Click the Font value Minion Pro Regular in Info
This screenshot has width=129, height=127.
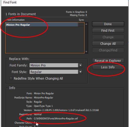[x=44, y=93]
